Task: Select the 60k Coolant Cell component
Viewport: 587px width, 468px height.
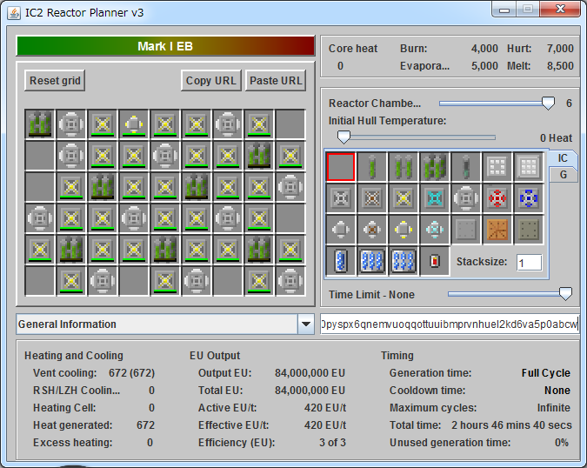Action: [x=404, y=261]
